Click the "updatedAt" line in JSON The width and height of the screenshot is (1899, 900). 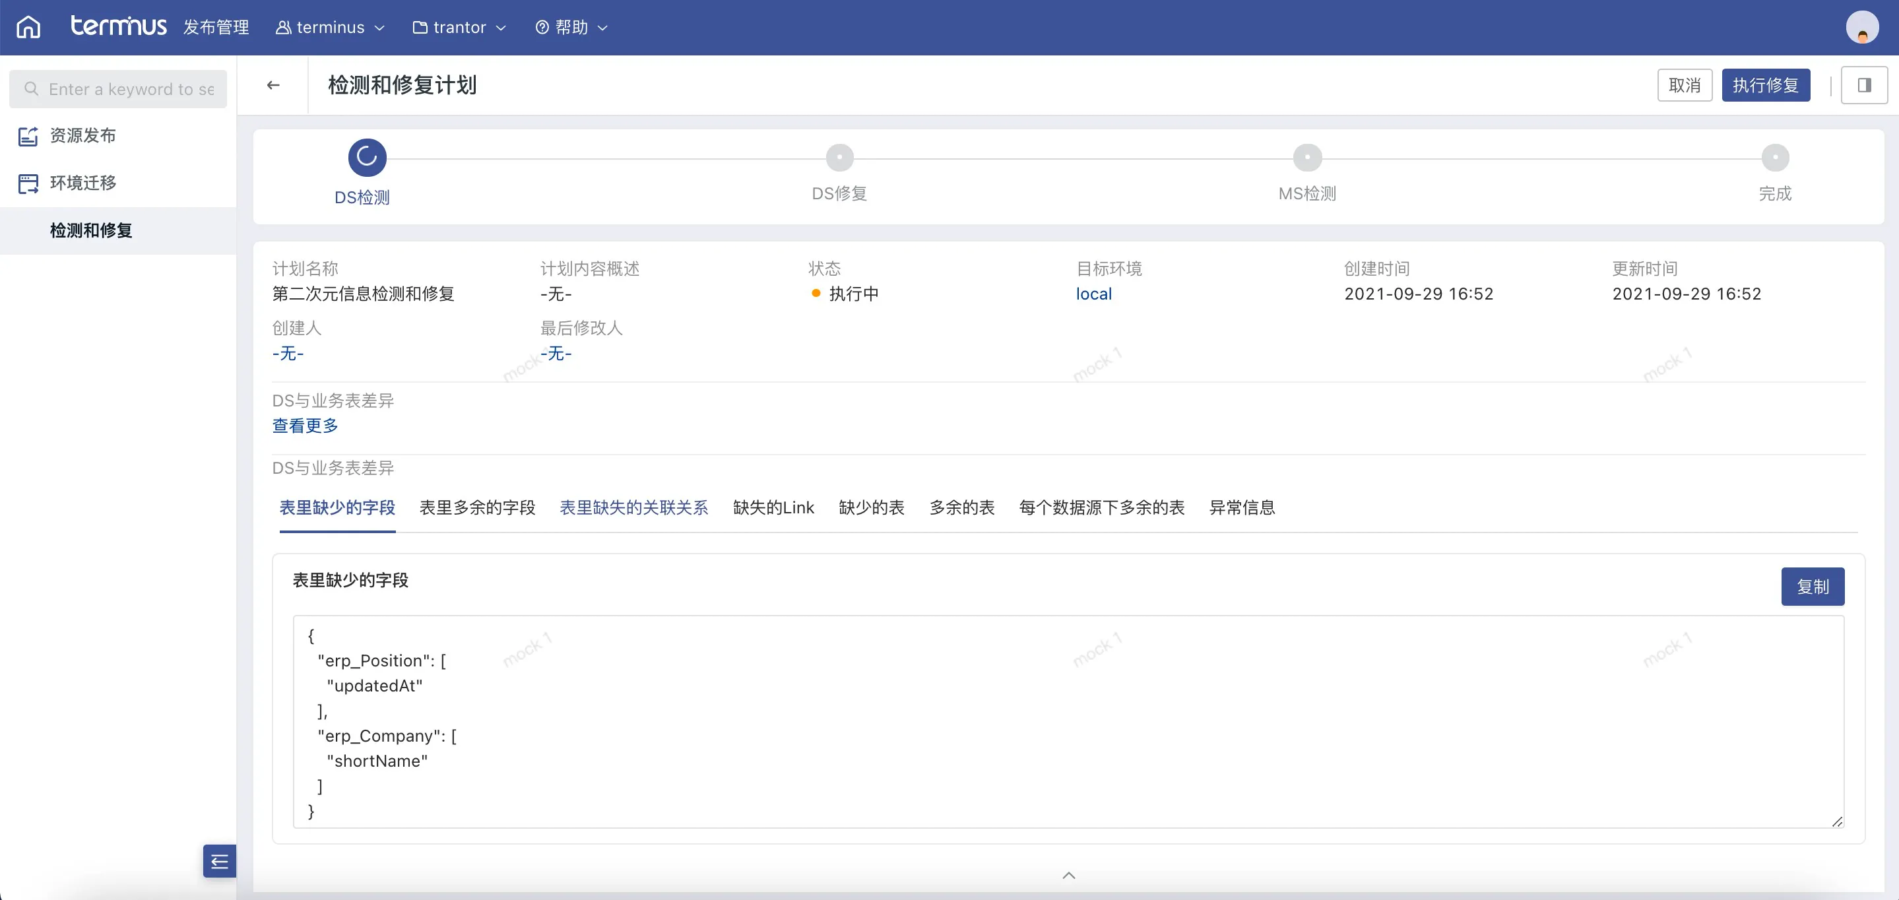pyautogui.click(x=375, y=686)
